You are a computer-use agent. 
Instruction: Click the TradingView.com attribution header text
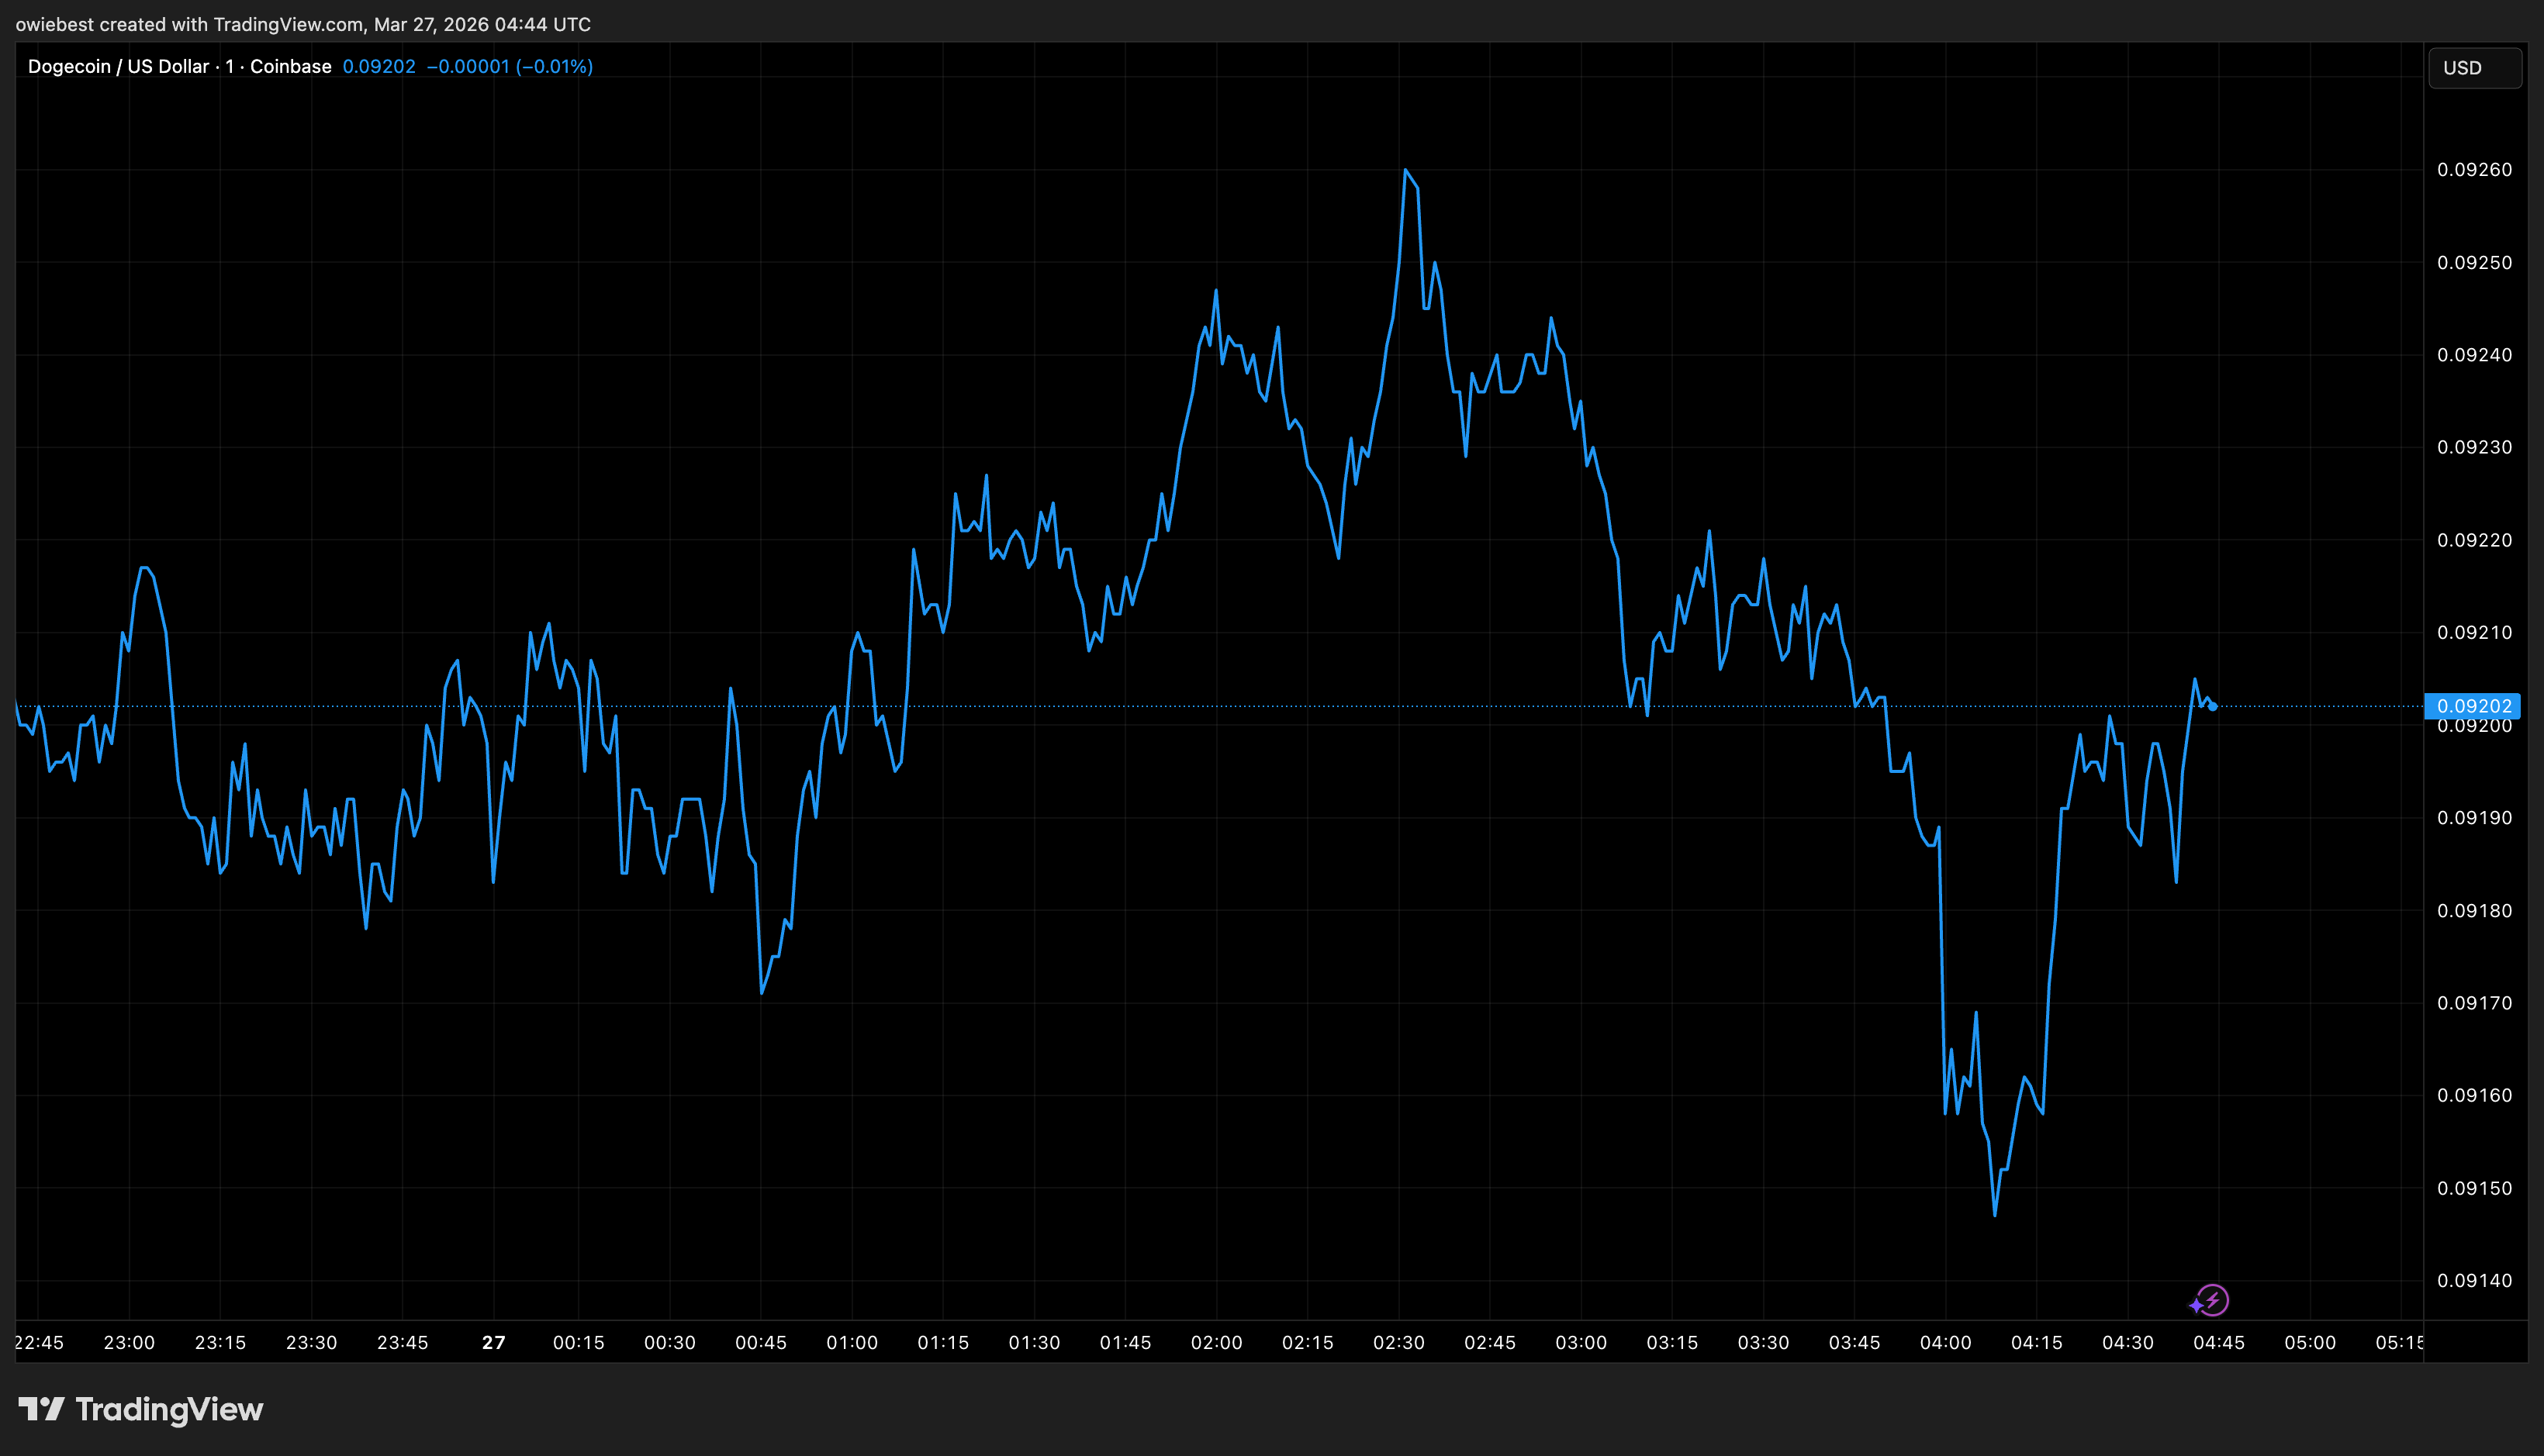[x=303, y=24]
